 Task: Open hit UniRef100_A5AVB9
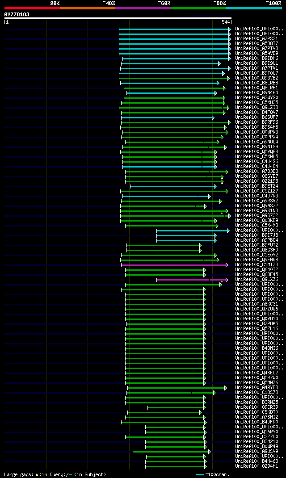point(257,53)
